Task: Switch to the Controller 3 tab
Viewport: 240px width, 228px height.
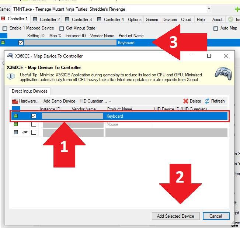Action: click(x=79, y=20)
